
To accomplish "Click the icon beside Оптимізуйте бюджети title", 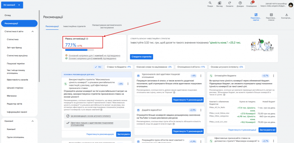I will (x=211, y=76).
